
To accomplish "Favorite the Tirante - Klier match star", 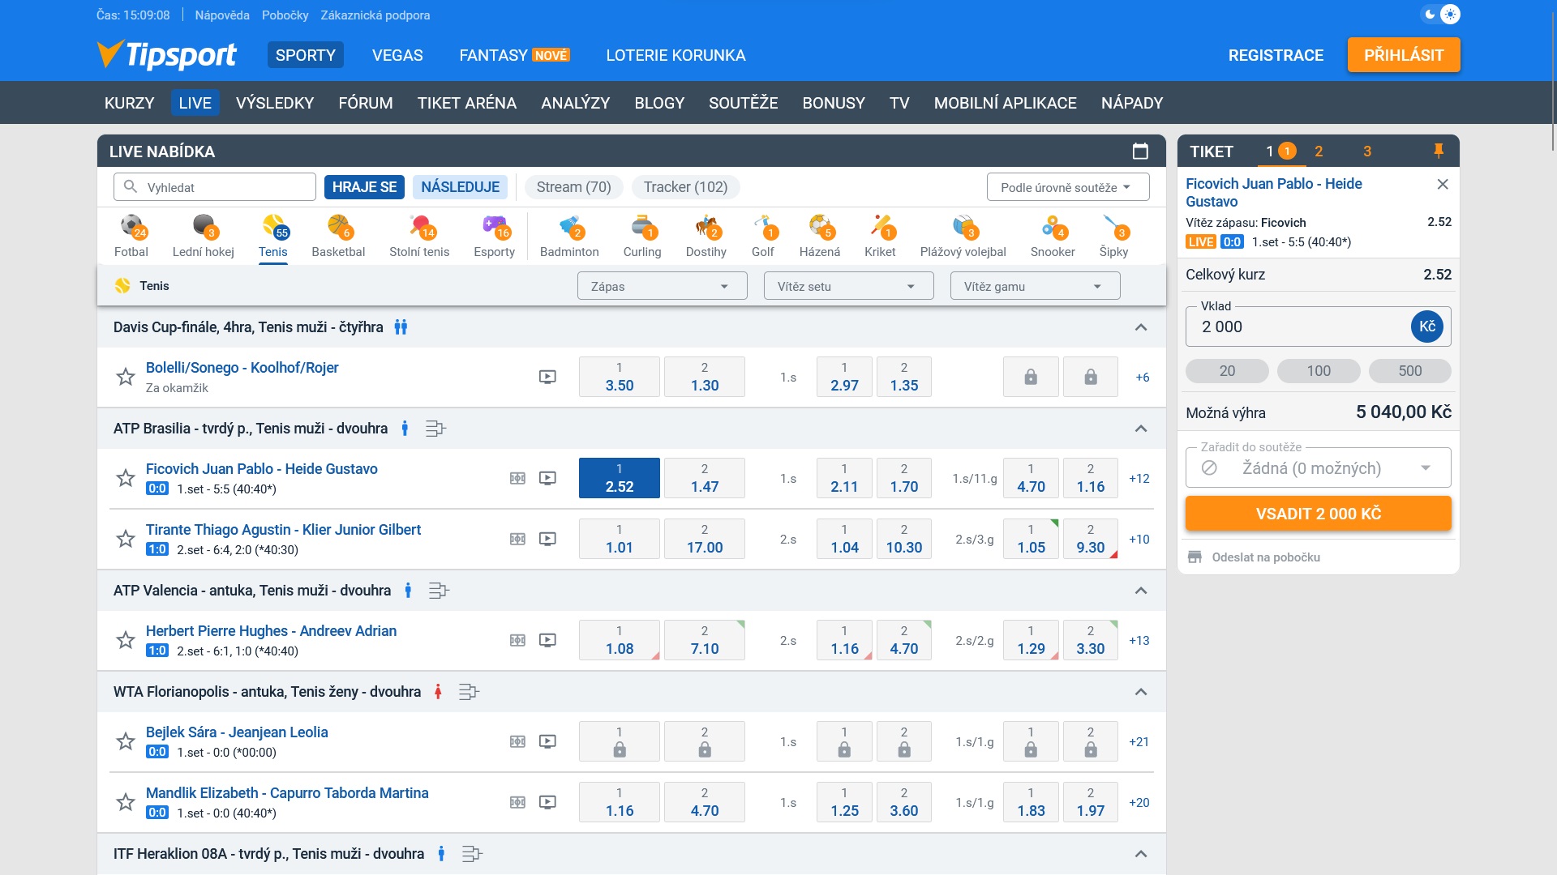I will (x=125, y=539).
